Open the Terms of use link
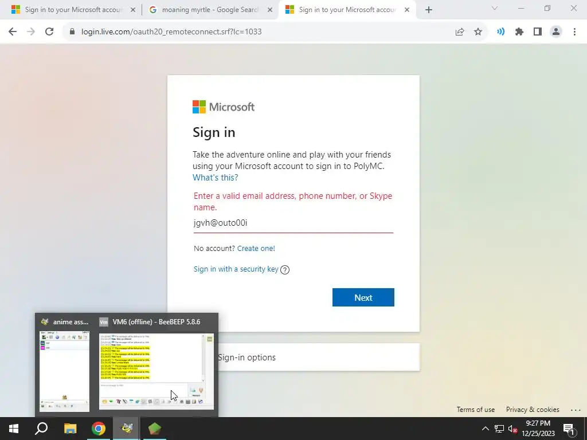This screenshot has height=440, width=587. click(x=475, y=410)
